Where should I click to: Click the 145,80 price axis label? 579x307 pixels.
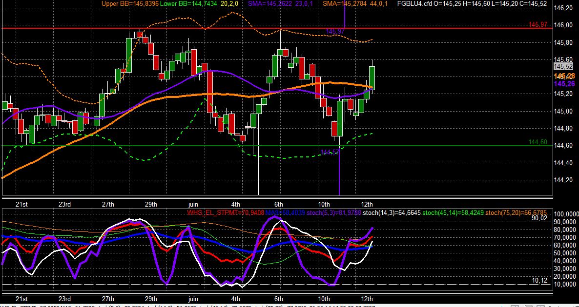(564, 43)
